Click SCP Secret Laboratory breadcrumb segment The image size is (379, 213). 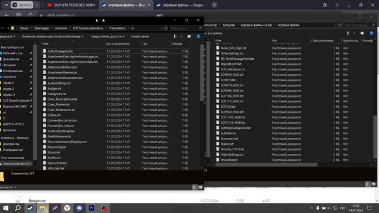tap(88, 28)
